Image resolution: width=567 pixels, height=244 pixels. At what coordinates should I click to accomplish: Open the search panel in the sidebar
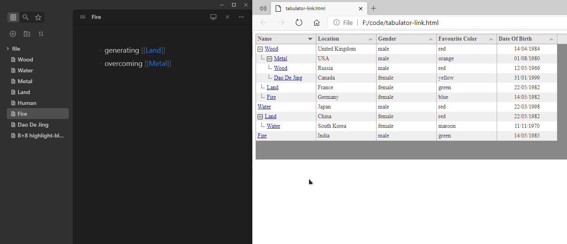25,17
